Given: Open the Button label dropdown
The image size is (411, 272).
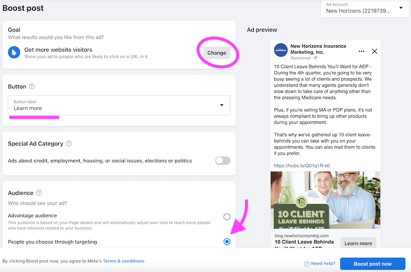Looking at the screenshot, I should tap(119, 105).
